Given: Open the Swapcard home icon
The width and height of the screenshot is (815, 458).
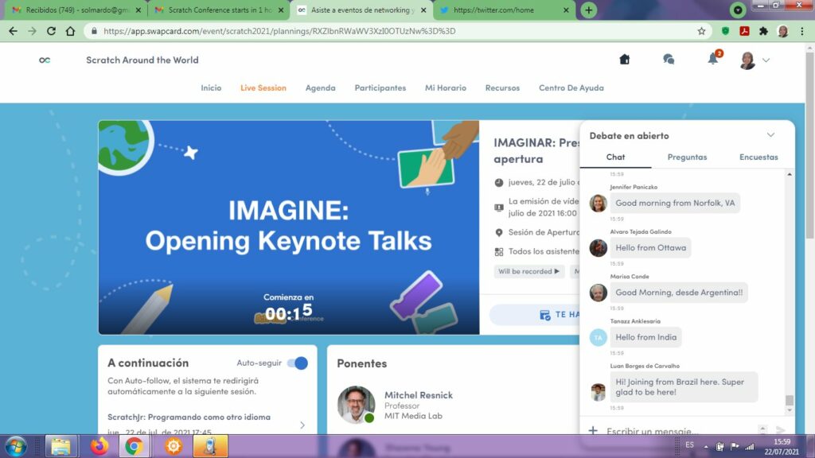Looking at the screenshot, I should tap(624, 59).
